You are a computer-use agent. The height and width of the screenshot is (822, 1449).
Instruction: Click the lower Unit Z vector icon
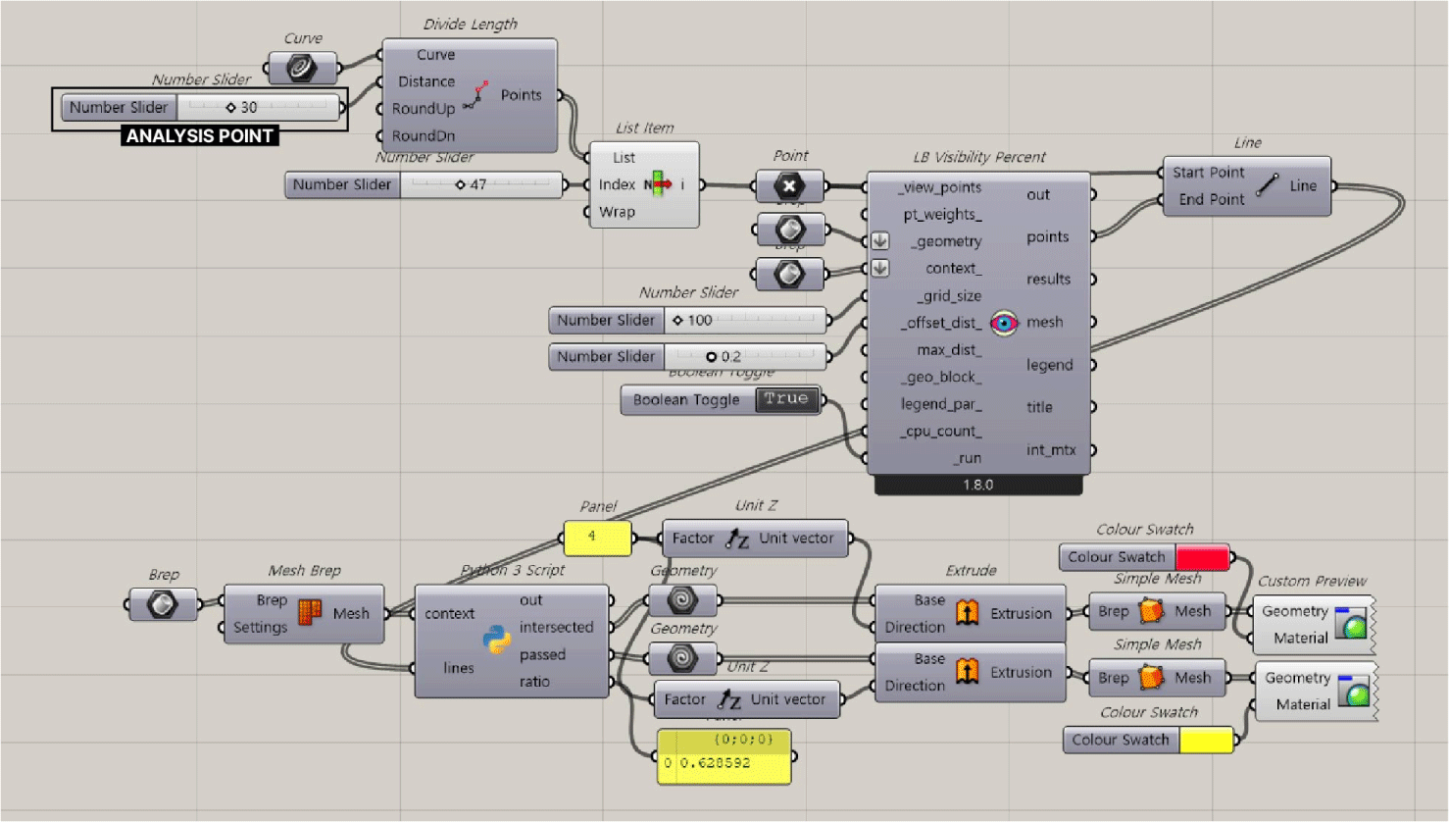coord(728,699)
